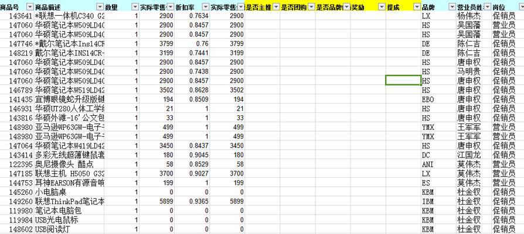Open the 数量 column filter dropdown
The height and width of the screenshot is (234, 524).
pyautogui.click(x=135, y=7)
